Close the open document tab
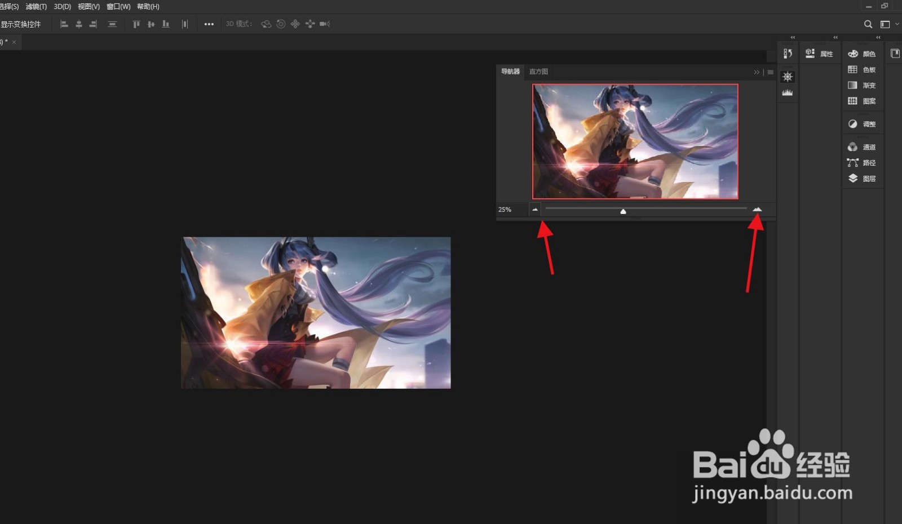 [x=14, y=42]
